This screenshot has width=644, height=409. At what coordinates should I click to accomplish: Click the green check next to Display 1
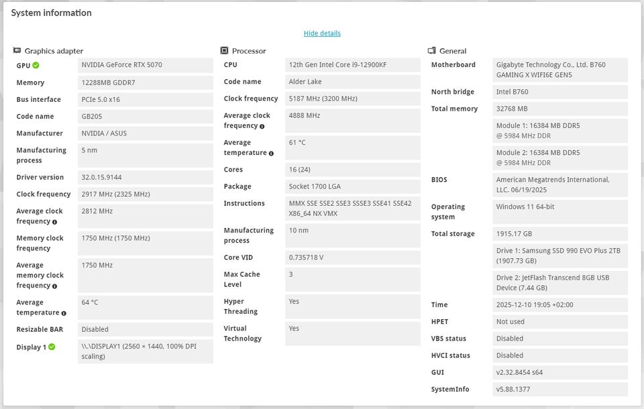pyautogui.click(x=52, y=347)
